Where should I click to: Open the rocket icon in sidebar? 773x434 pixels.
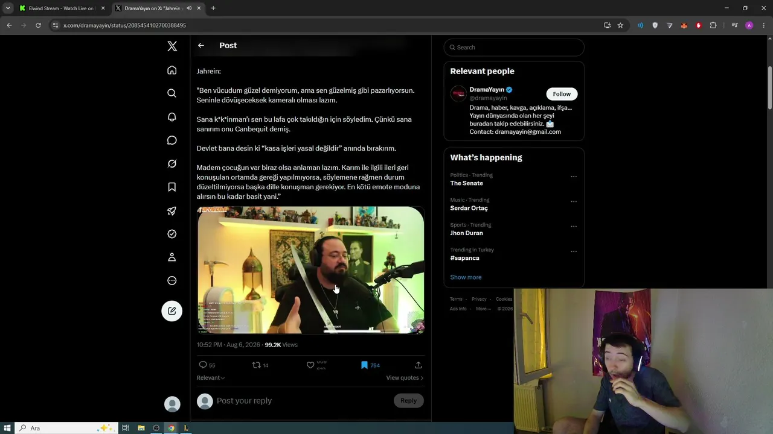[172, 210]
